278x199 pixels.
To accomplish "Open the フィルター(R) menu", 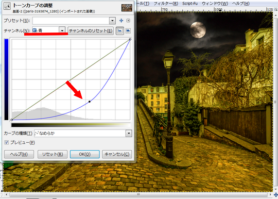I will point(166,4).
